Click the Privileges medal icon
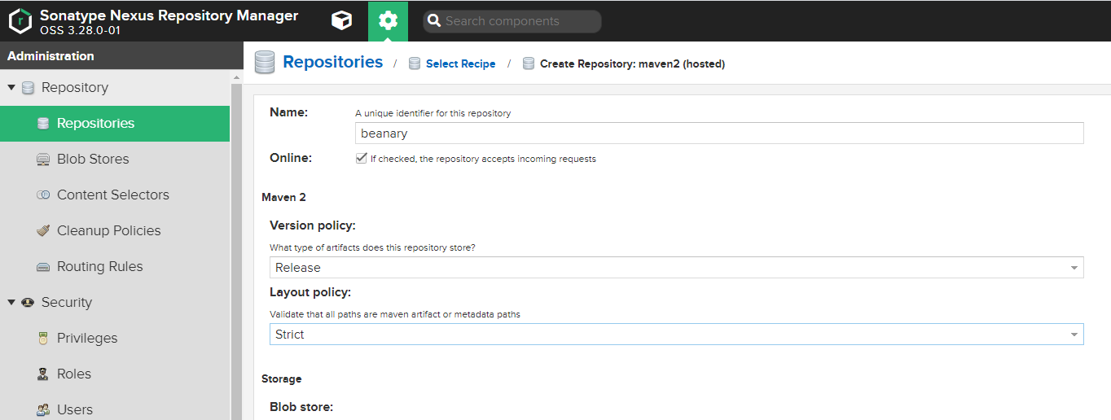Viewport: 1111px width, 420px height. (44, 339)
